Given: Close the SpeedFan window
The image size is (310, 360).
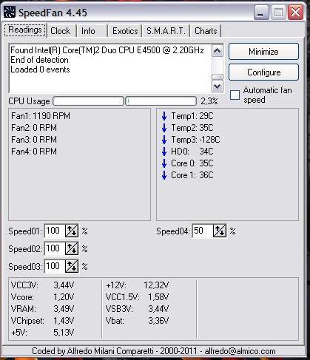Looking at the screenshot, I should (x=295, y=12).
